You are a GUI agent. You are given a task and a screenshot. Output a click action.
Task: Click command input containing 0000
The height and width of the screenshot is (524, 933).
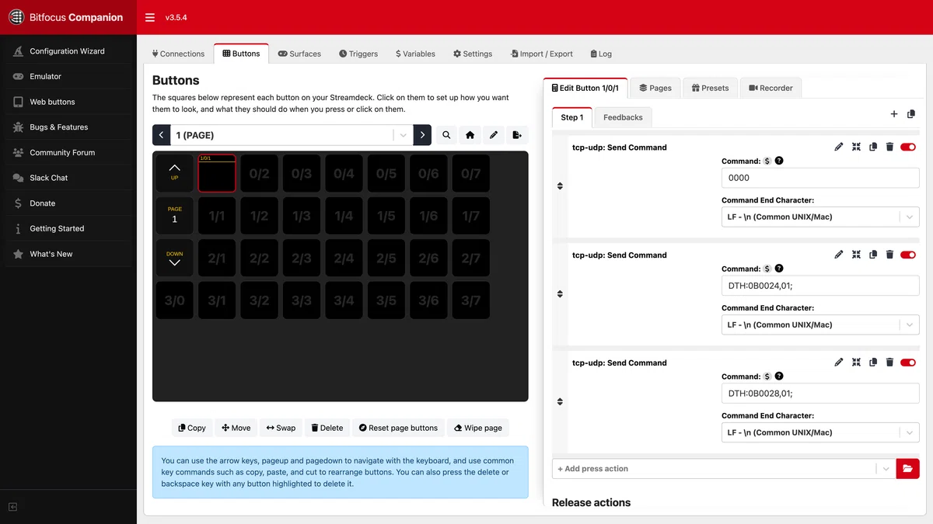tap(820, 178)
